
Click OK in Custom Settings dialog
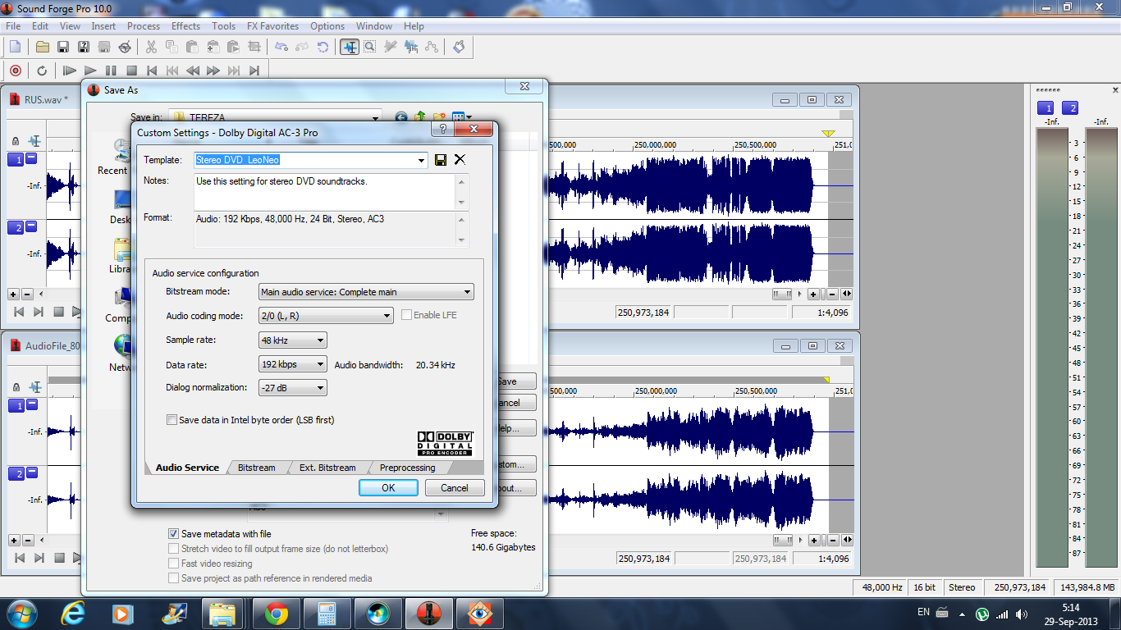[388, 487]
